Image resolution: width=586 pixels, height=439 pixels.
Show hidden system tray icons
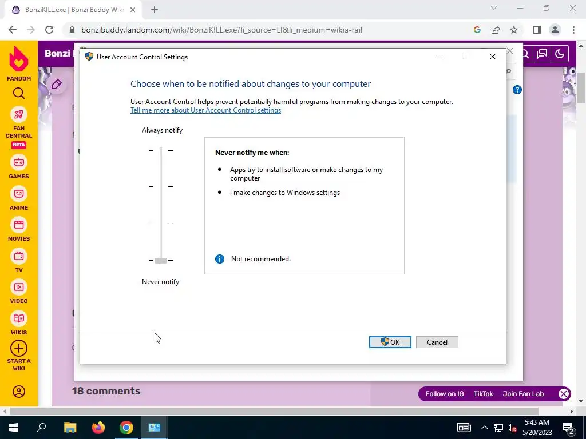(484, 428)
